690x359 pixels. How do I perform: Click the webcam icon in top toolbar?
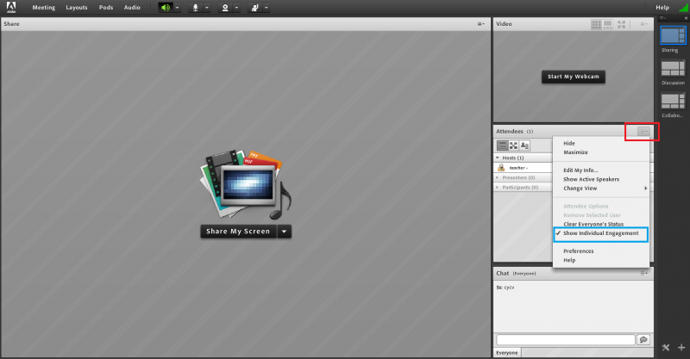pos(225,7)
